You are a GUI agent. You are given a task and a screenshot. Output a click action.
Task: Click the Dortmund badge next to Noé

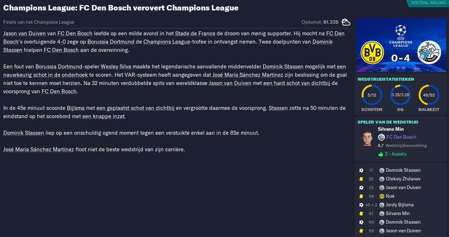click(382, 196)
